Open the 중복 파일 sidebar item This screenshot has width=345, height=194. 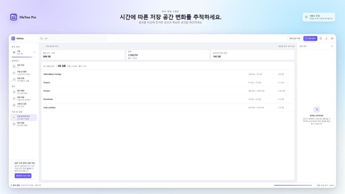(24, 98)
